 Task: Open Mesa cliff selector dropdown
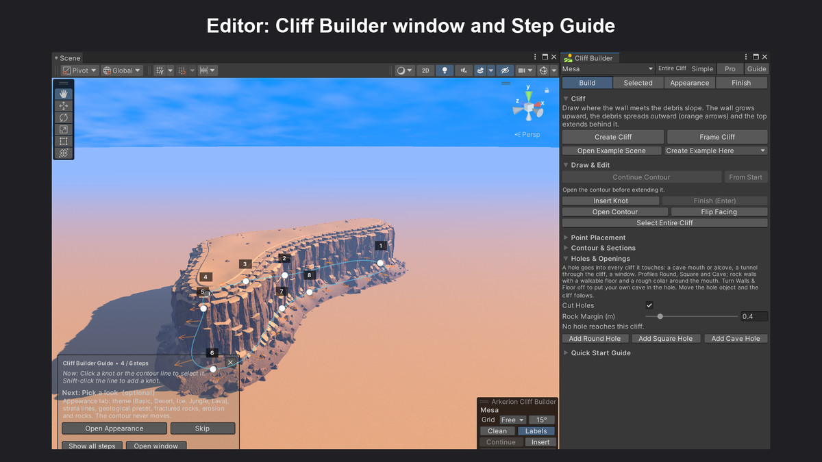coord(608,69)
